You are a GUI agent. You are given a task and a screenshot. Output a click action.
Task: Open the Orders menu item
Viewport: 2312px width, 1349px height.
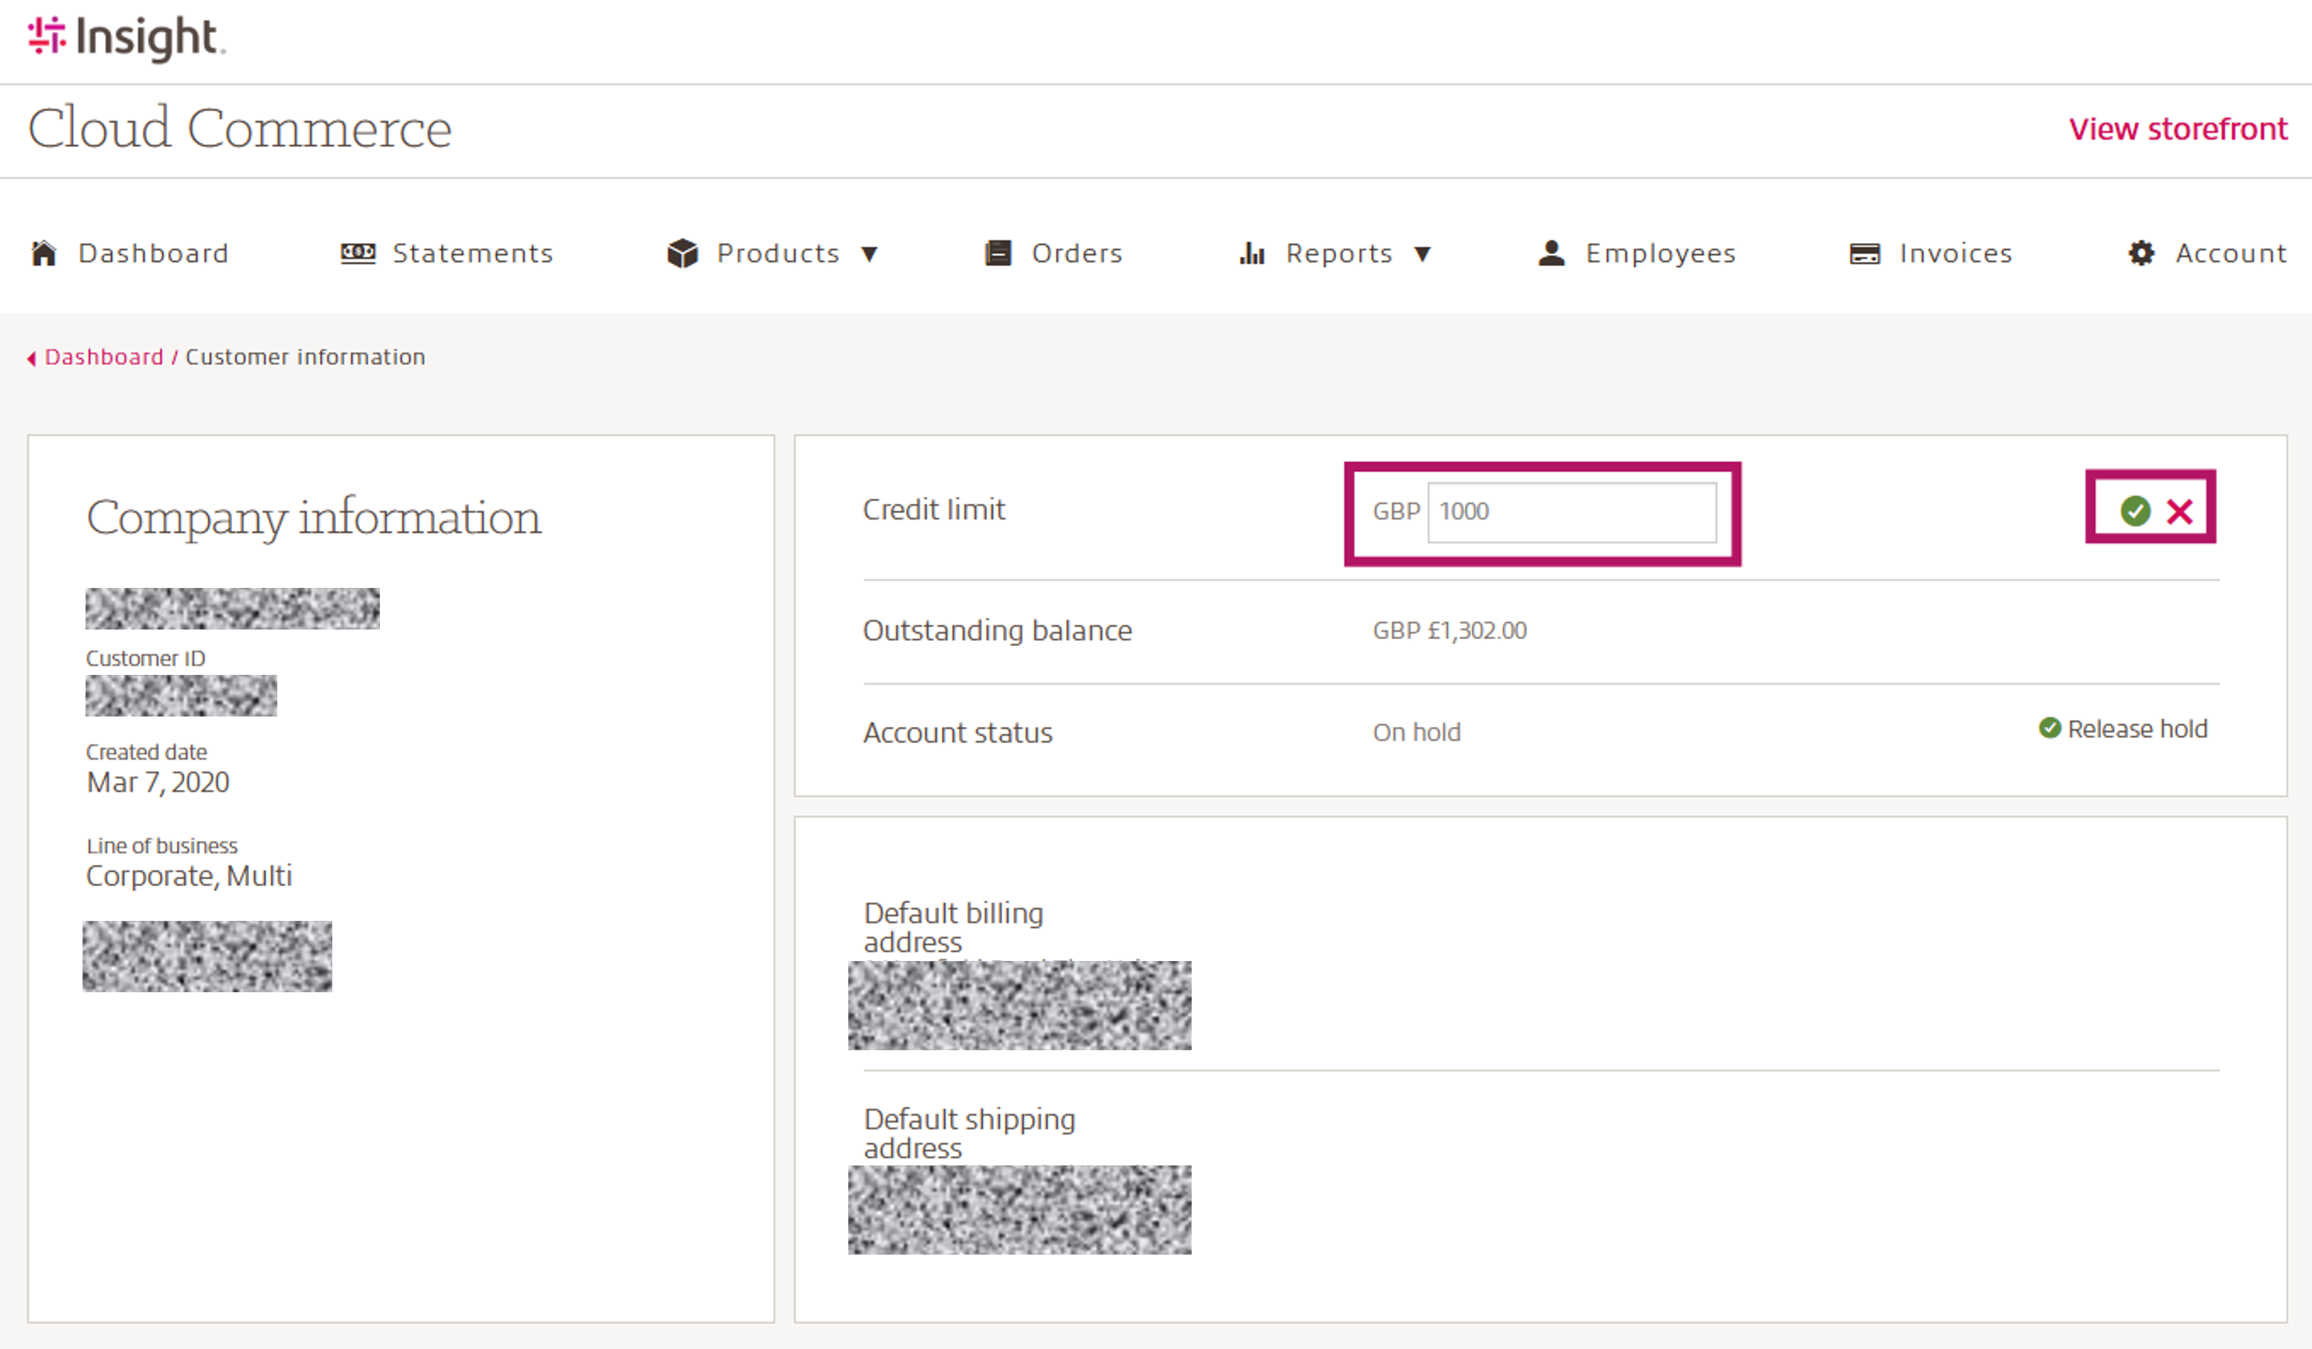tap(1077, 253)
